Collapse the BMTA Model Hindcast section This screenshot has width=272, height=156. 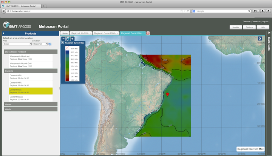click(31, 52)
